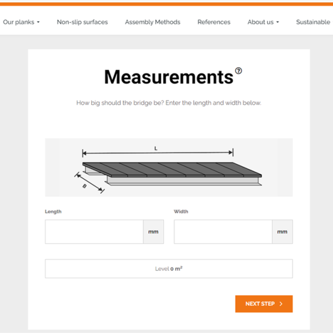333x333 pixels.
Task: Click the L dimension label in diagram
Action: click(156, 148)
